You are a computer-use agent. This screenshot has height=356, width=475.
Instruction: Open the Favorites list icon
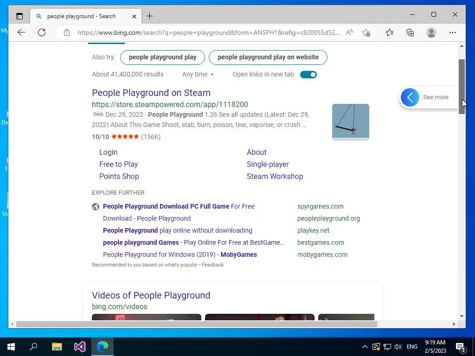390,32
